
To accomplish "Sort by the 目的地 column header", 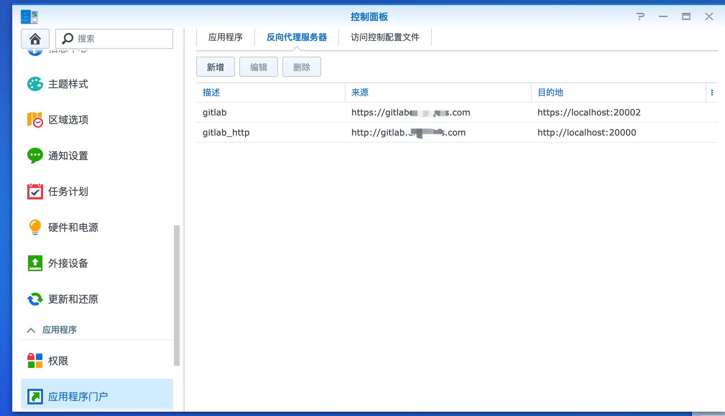I will click(x=619, y=93).
